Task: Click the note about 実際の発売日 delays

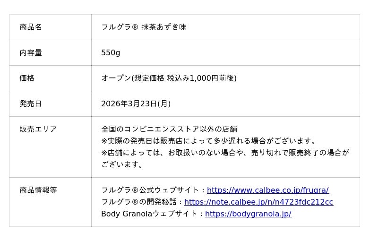Action: pyautogui.click(x=209, y=141)
